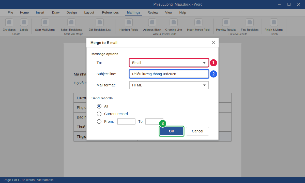Open the Envelopes tool in the ribbon
The height and width of the screenshot is (183, 305).
(x=9, y=25)
